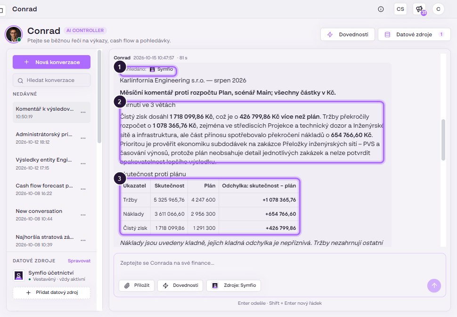The width and height of the screenshot is (457, 317).
Task: Send the message with the arrow button
Action: click(x=434, y=285)
